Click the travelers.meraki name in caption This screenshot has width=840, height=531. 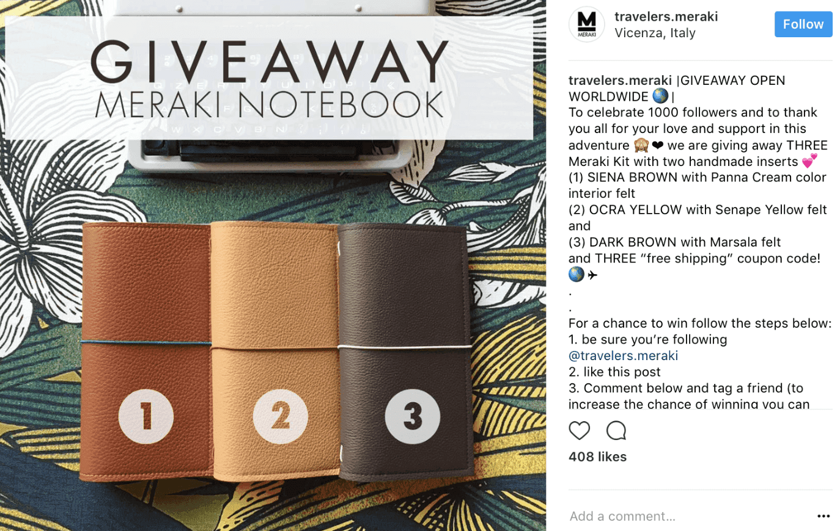tap(620, 81)
